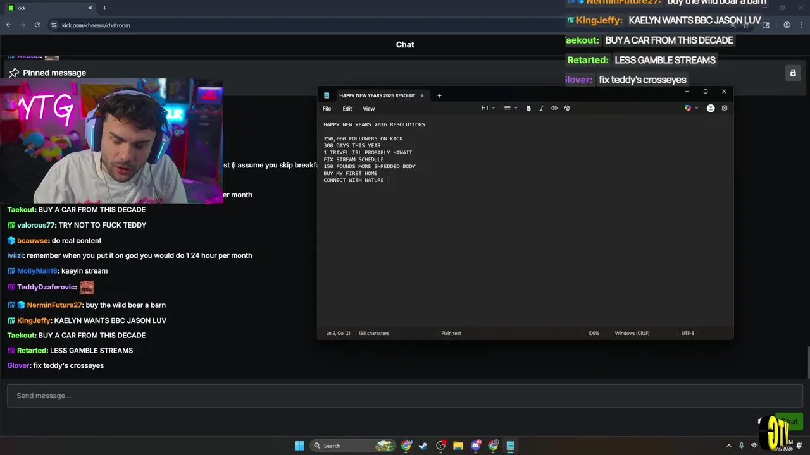Image resolution: width=810 pixels, height=455 pixels.
Task: Clear formatting with the Notepad toolbar icon
Action: pyautogui.click(x=567, y=108)
